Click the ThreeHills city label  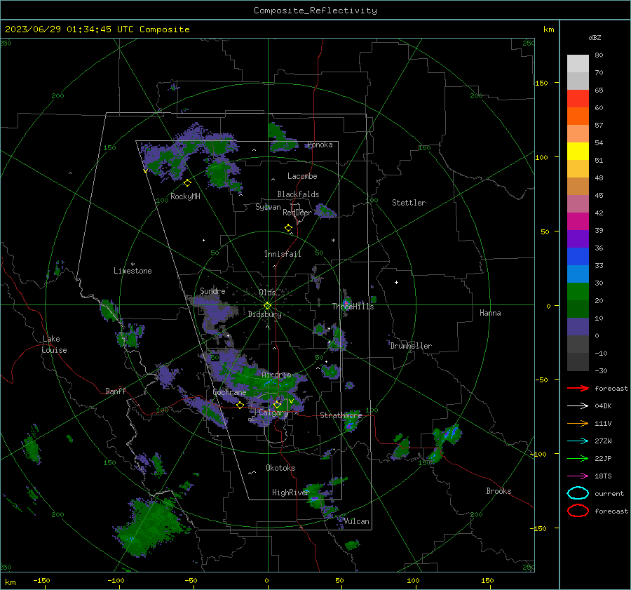[353, 307]
